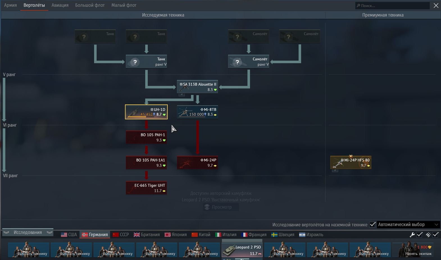
Task: Open the Автоматический выбор dropdown
Action: pyautogui.click(x=408, y=225)
